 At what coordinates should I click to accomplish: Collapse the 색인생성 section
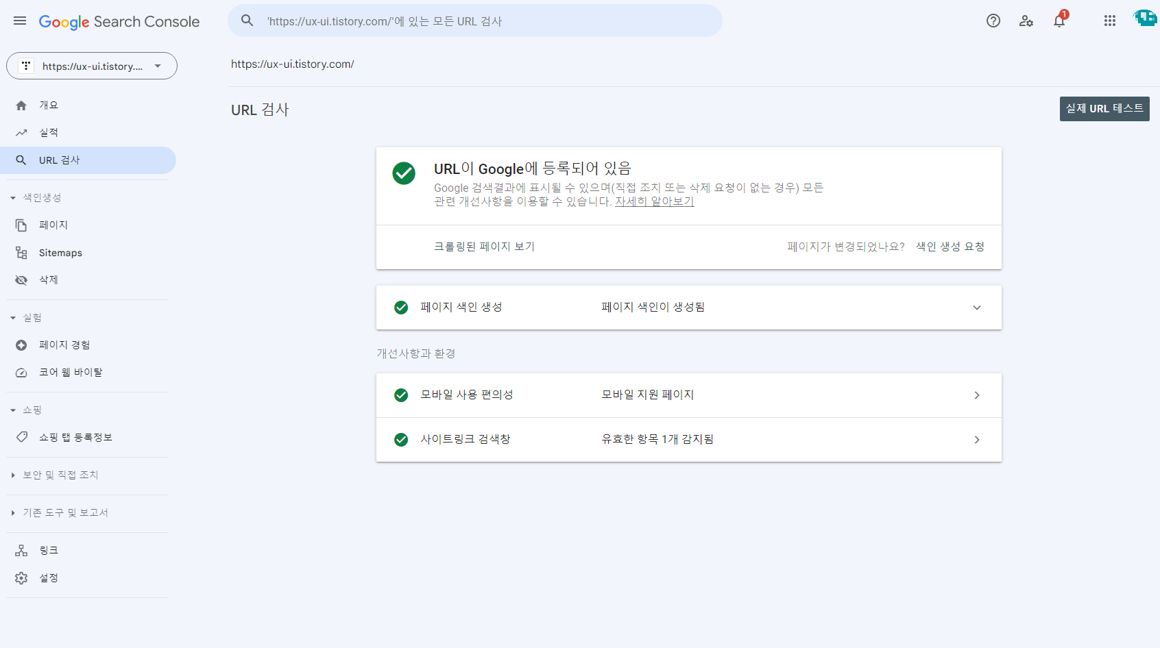click(13, 198)
